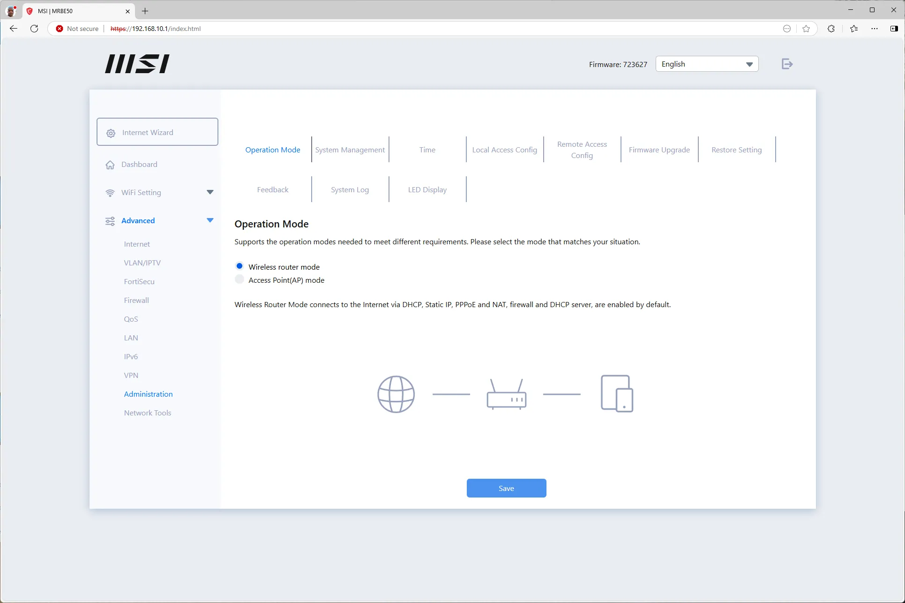
Task: Expand the WiFi Setting submenu arrow
Action: [210, 192]
